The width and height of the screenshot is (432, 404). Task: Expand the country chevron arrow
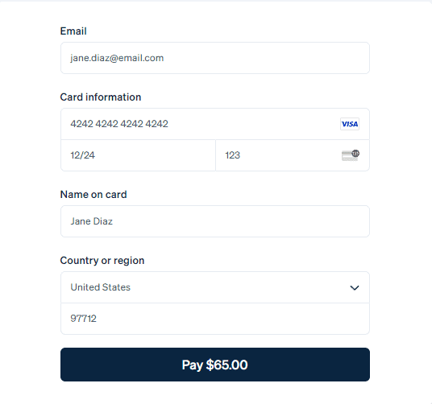coord(355,287)
